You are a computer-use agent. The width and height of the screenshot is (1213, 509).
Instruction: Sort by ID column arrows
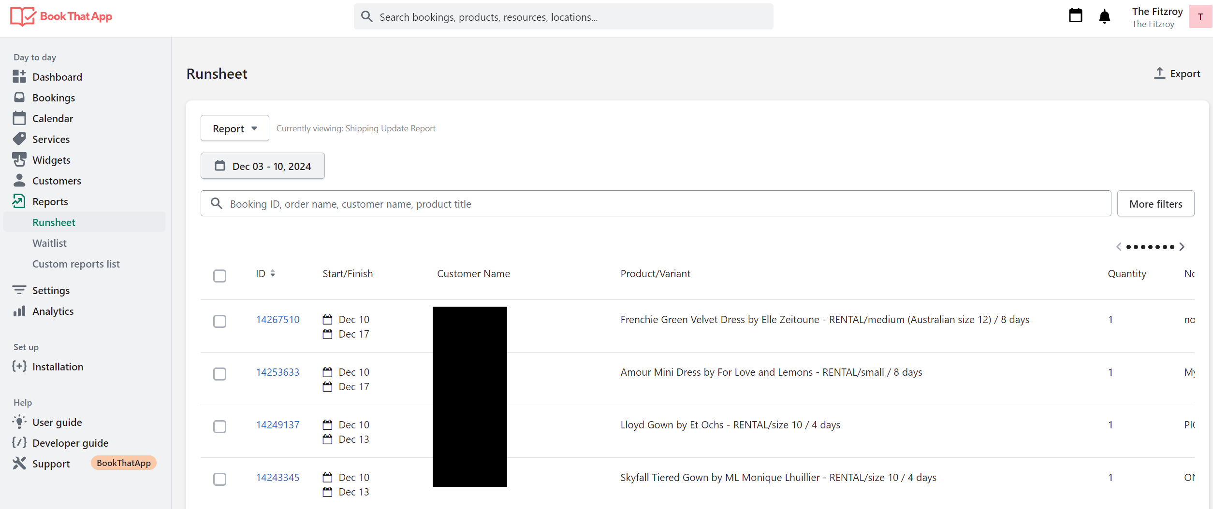point(273,273)
